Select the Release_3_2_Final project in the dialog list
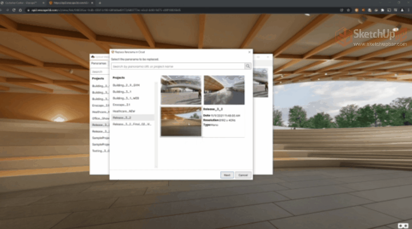This screenshot has height=229, width=412. 132,124
